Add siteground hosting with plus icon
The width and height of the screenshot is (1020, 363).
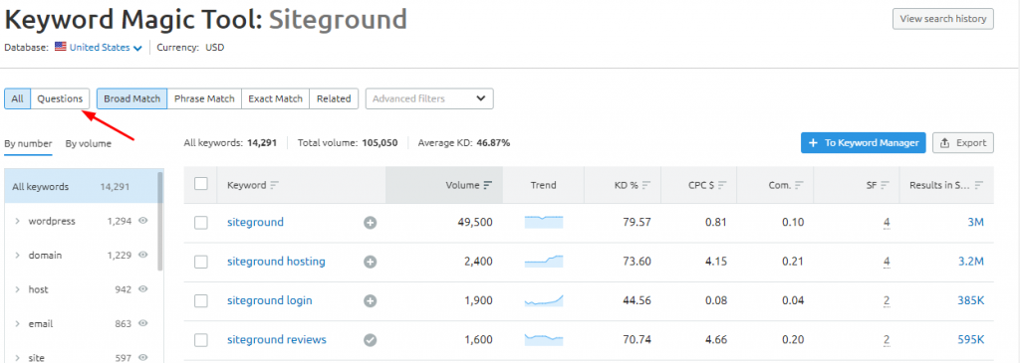click(371, 262)
